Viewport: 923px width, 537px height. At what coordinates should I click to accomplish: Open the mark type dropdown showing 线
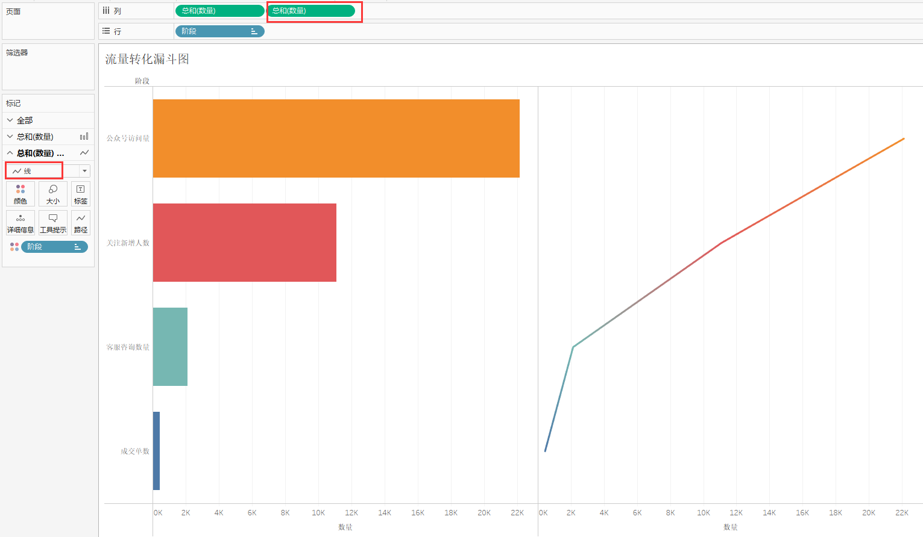(x=48, y=171)
